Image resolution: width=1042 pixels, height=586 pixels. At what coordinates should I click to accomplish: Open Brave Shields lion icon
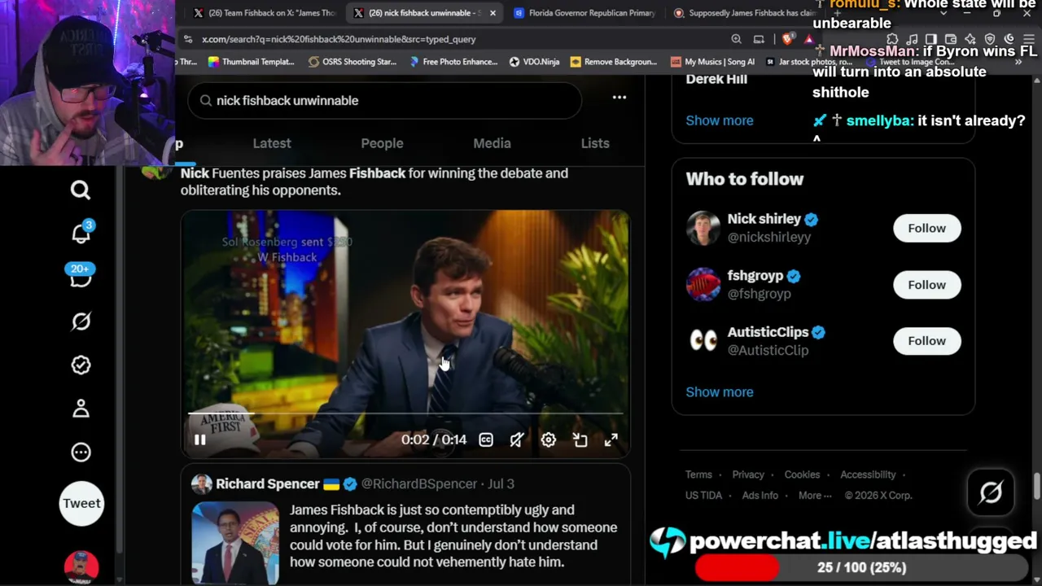point(787,39)
